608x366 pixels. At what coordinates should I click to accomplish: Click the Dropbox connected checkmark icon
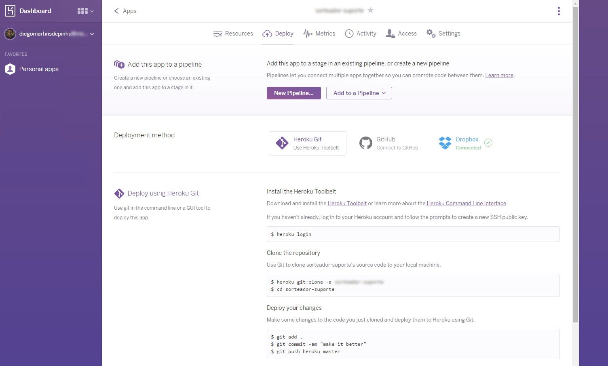pyautogui.click(x=488, y=143)
